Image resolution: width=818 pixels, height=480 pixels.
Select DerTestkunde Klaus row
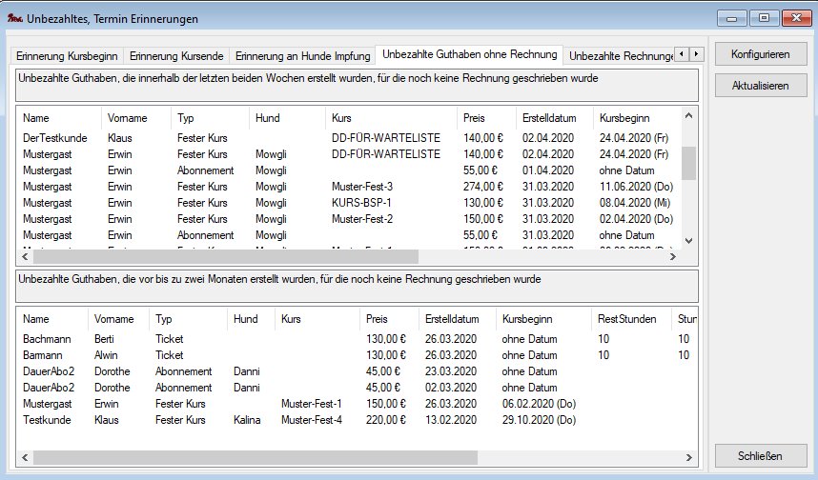click(191, 138)
